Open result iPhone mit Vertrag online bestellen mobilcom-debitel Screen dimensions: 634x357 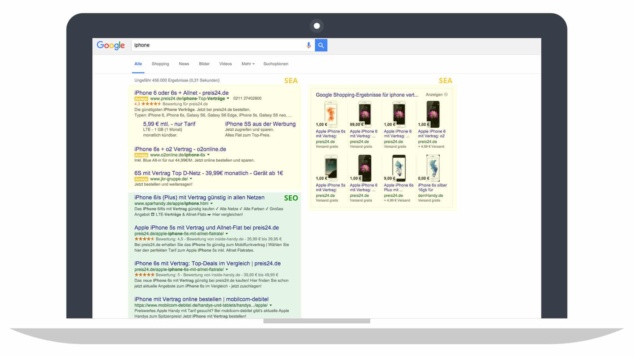[x=201, y=299]
